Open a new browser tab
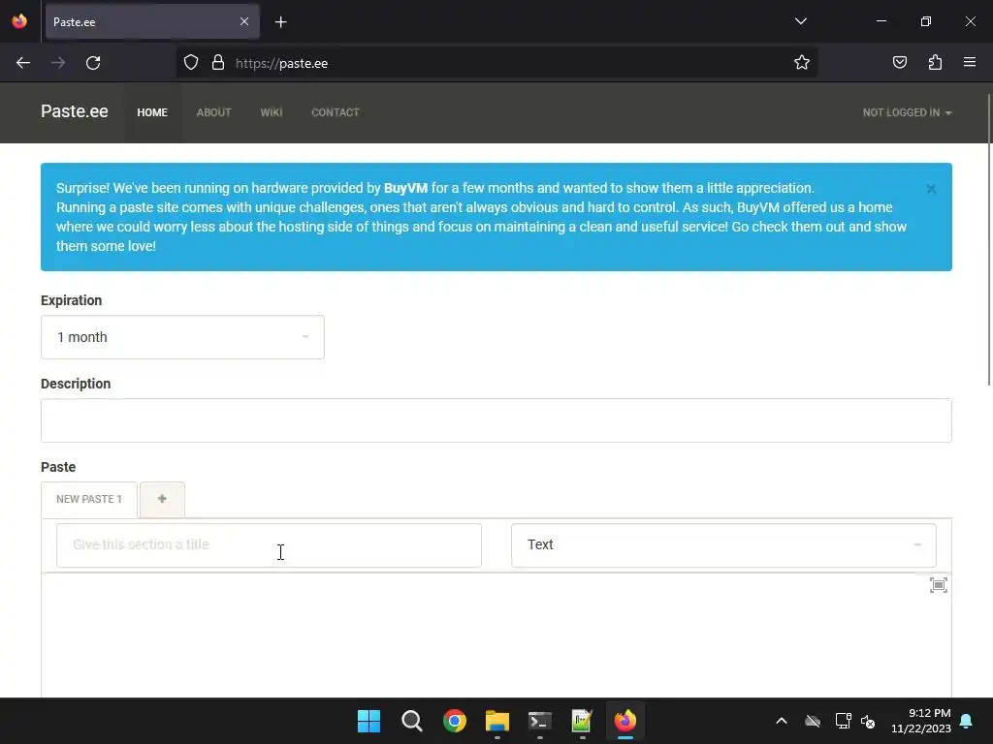993x744 pixels. tap(280, 22)
